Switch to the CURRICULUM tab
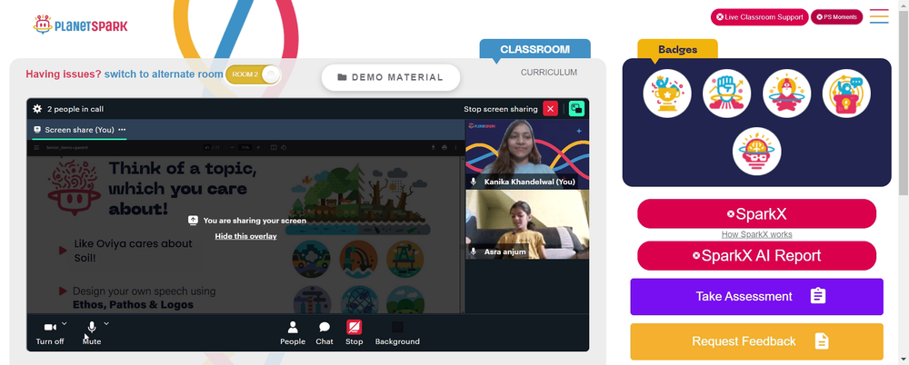 549,73
